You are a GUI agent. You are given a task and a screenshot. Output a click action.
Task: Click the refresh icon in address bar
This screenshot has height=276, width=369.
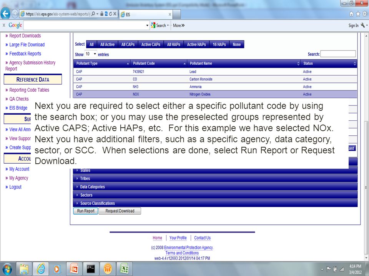[110, 14]
